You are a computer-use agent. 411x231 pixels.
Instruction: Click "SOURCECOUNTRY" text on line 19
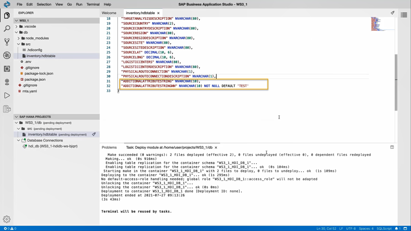[136, 24]
